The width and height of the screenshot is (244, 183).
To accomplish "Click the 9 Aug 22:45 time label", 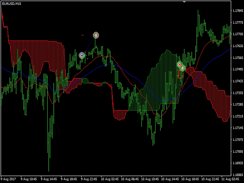I will click(x=89, y=179).
